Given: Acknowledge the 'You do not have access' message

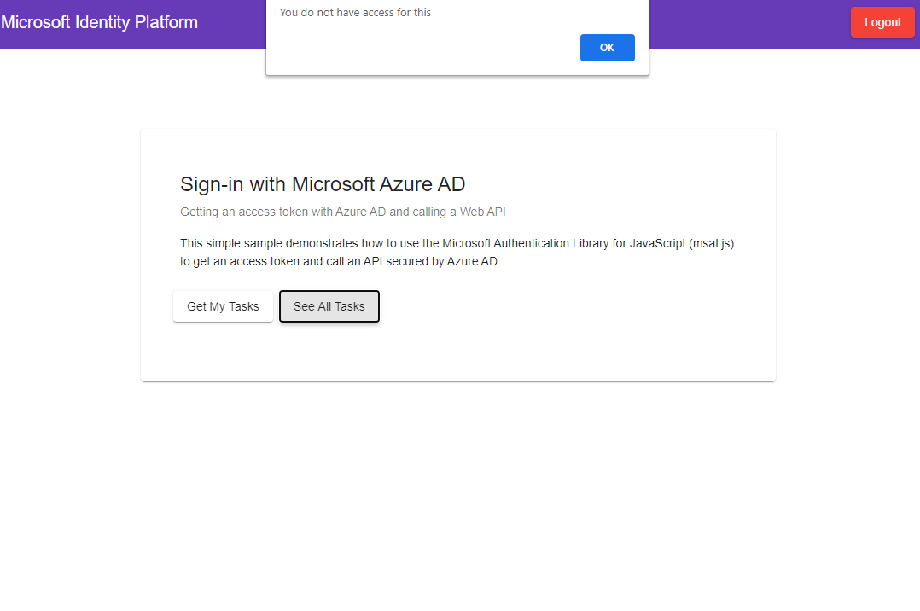Looking at the screenshot, I should 607,47.
